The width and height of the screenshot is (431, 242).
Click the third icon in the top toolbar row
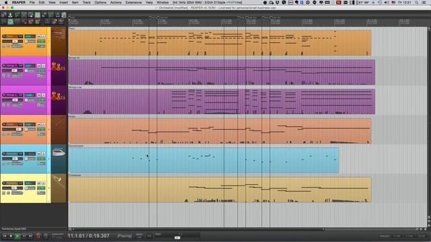[17, 15]
